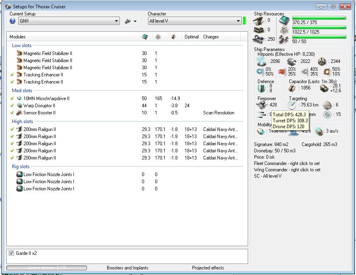This screenshot has height=275, width=356.
Task: Click Fleet Commander - right click to set
Action: (x=287, y=163)
